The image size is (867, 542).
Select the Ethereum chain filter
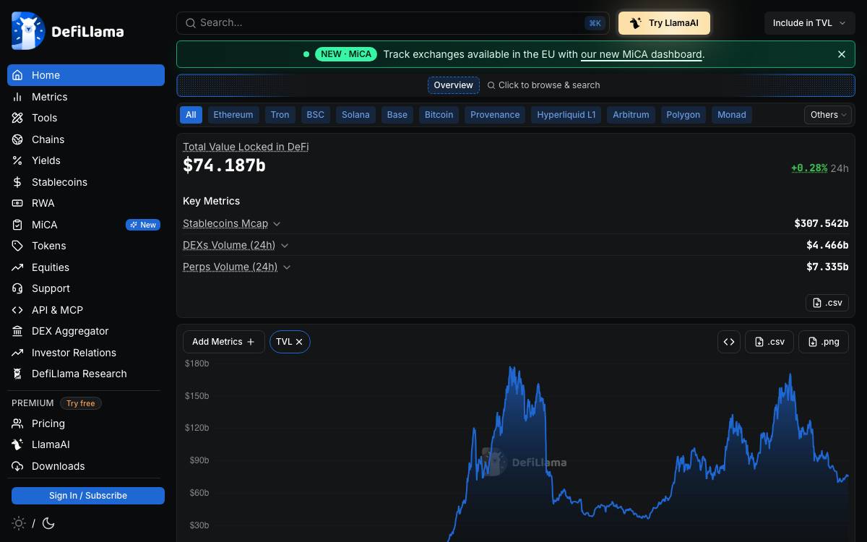pos(233,115)
